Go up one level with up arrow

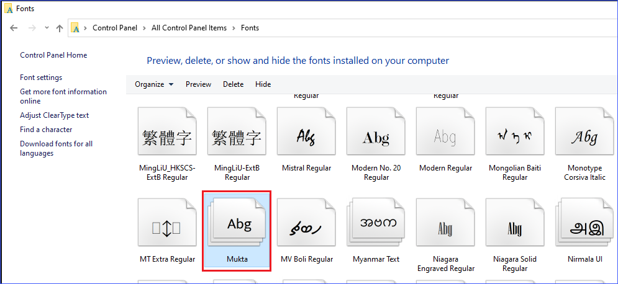[x=60, y=28]
